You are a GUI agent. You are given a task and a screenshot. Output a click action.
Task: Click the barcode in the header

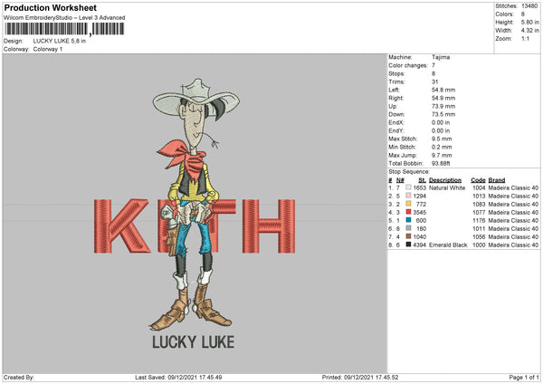click(64, 29)
